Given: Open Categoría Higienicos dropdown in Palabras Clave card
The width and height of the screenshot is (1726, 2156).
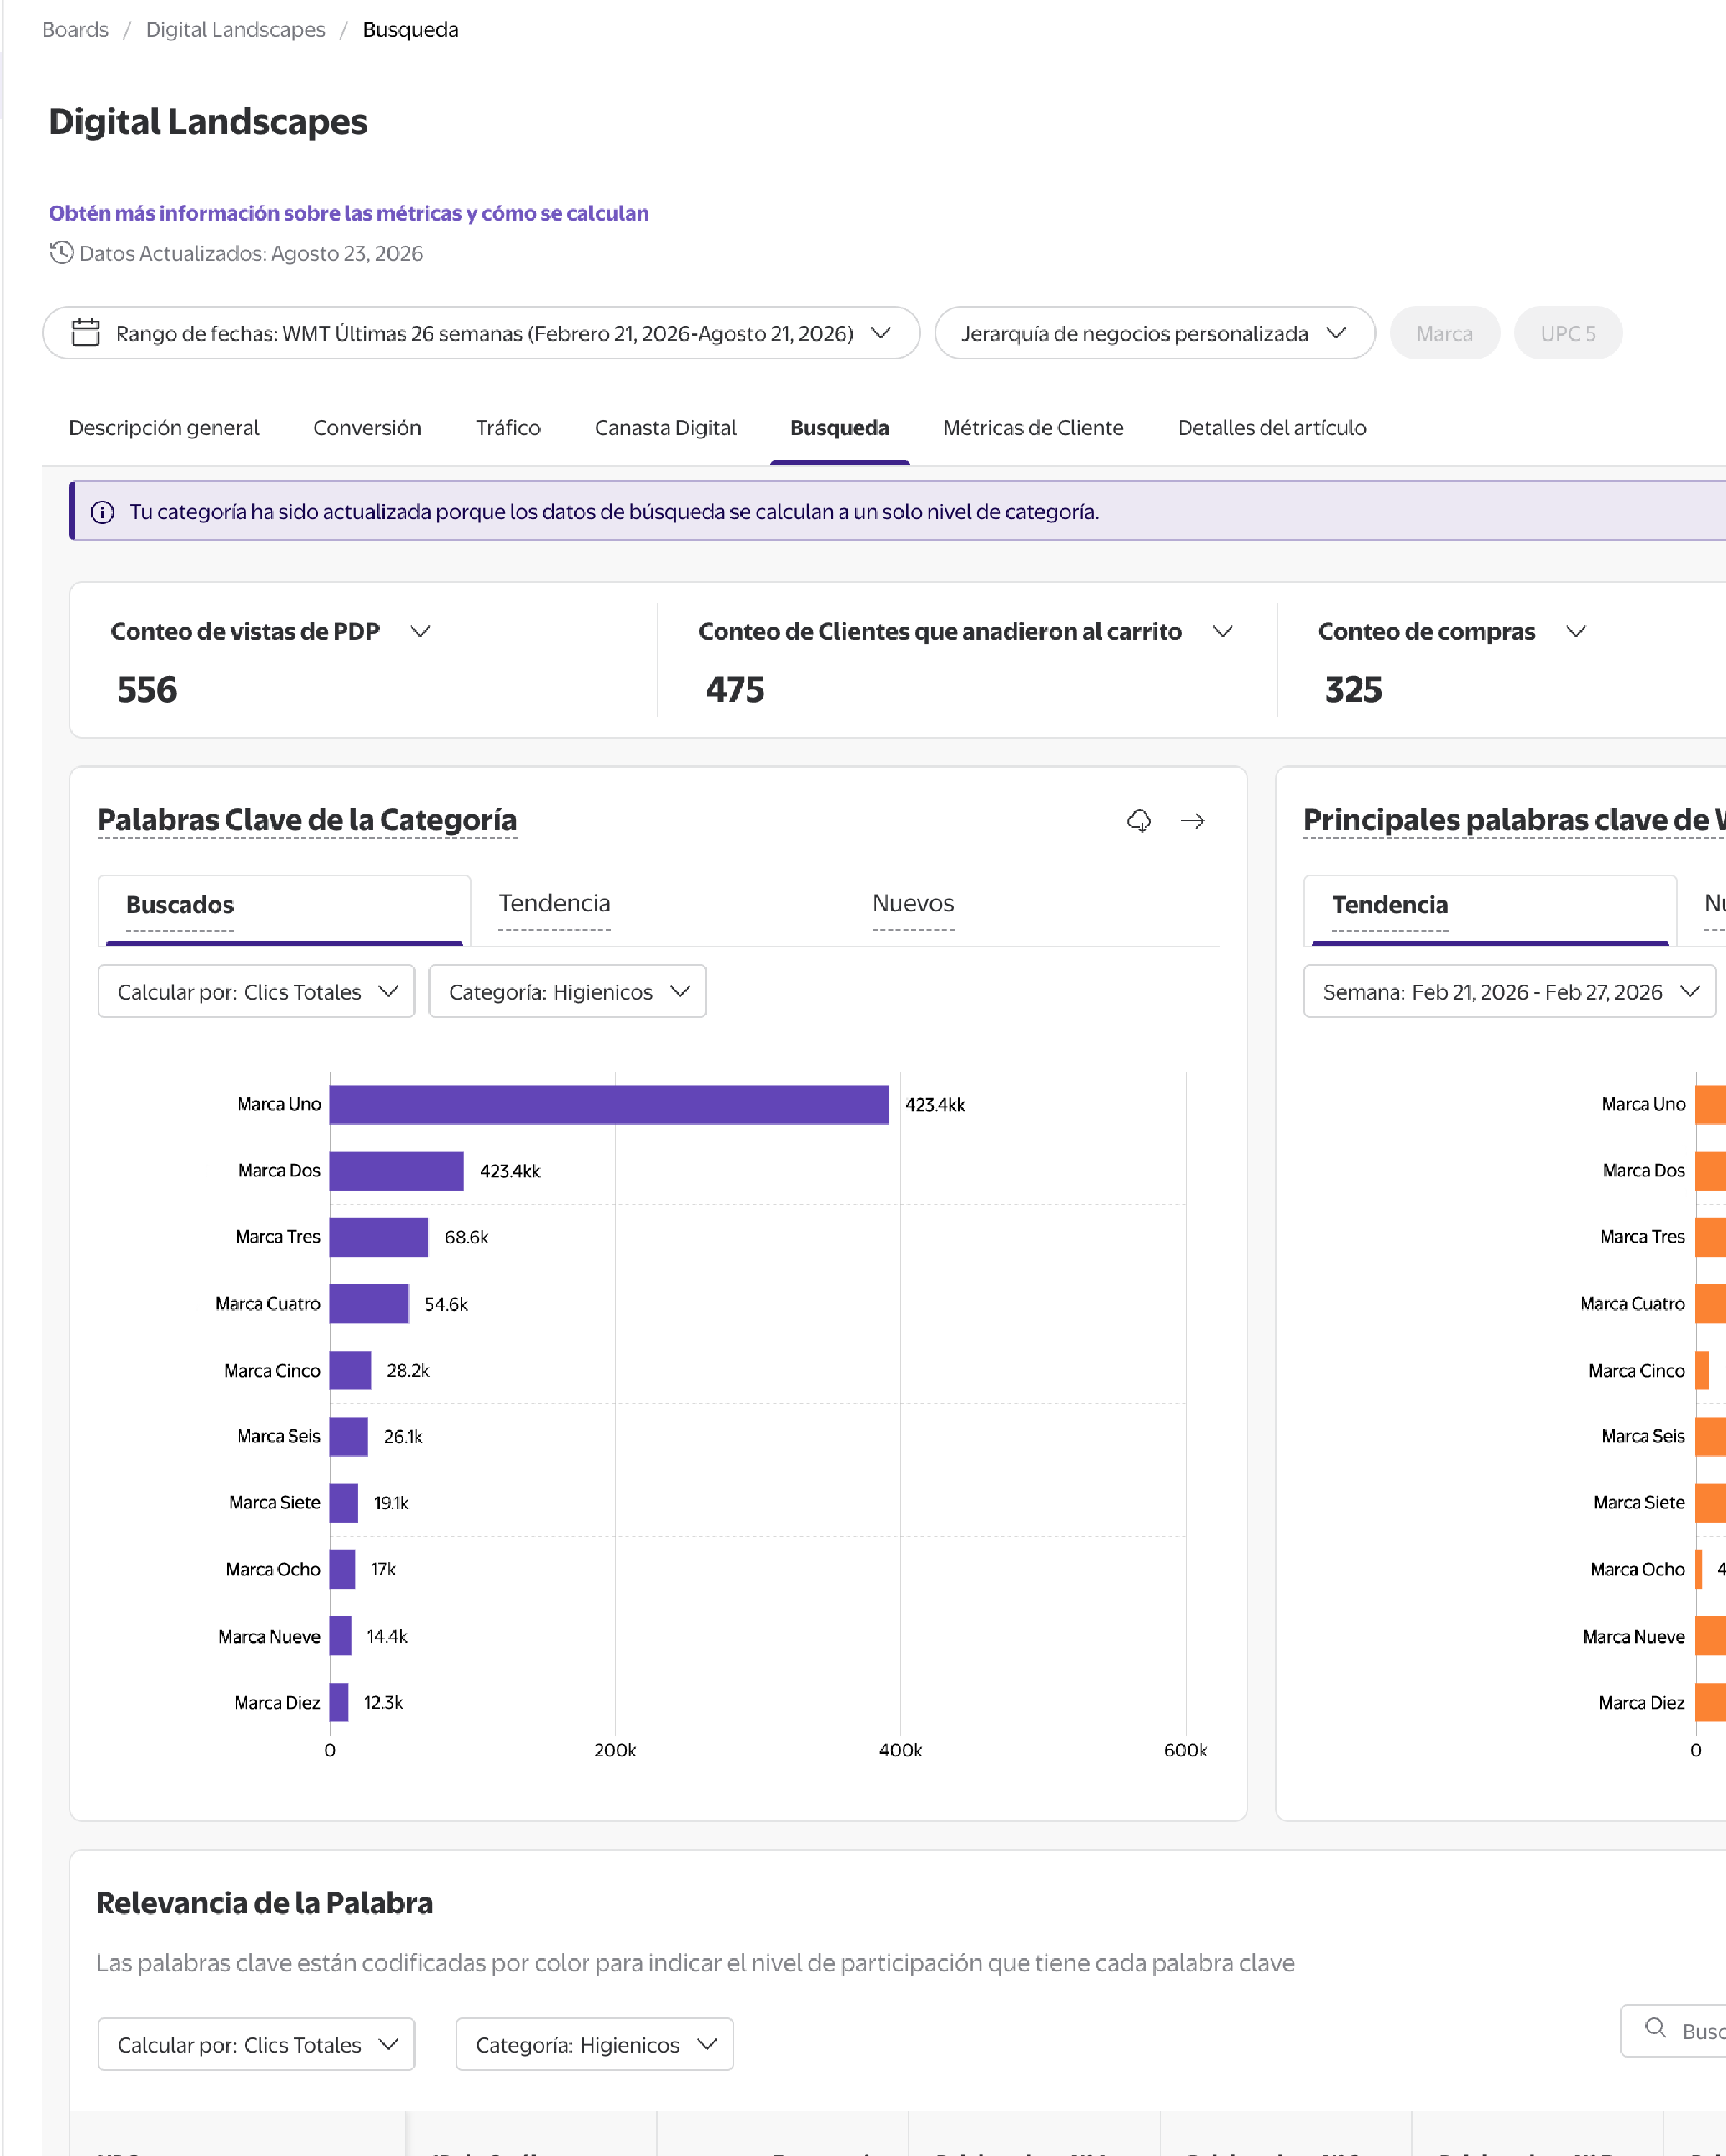Looking at the screenshot, I should [x=568, y=991].
